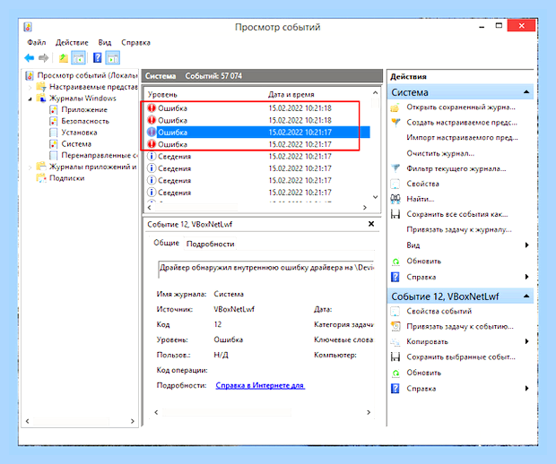Click the Обновить icon under Событие 12 section
Screen dimensions: 556x464
pos(395,373)
